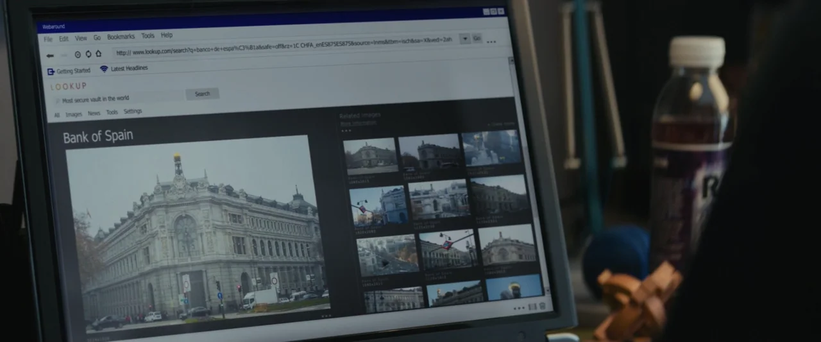This screenshot has height=342, width=821.
Task: Open the Help menu
Action: point(167,35)
